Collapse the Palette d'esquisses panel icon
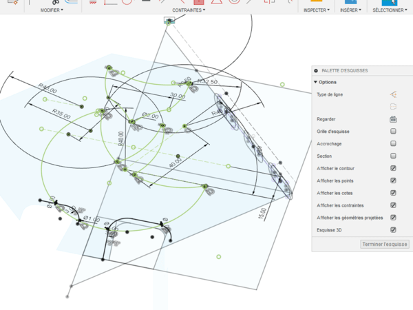 click(x=316, y=70)
